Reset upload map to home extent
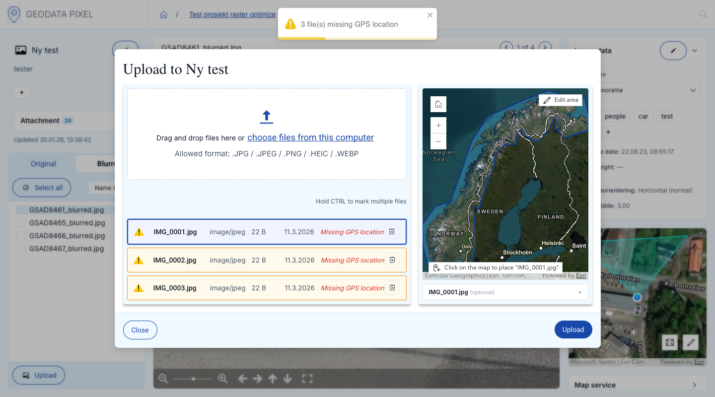Screen dimensions: 715x397 [x=438, y=104]
